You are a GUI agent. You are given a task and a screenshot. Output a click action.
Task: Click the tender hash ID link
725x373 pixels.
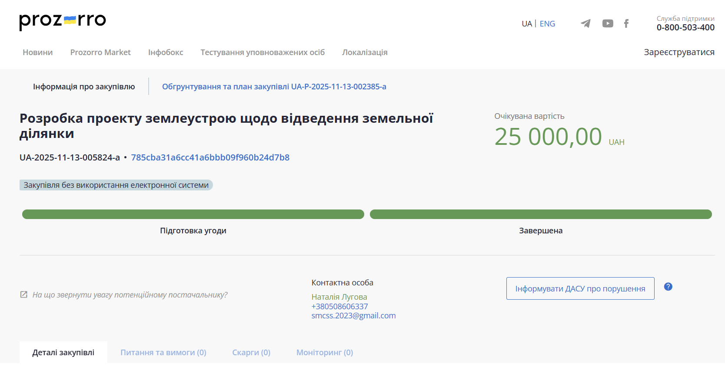[210, 157]
